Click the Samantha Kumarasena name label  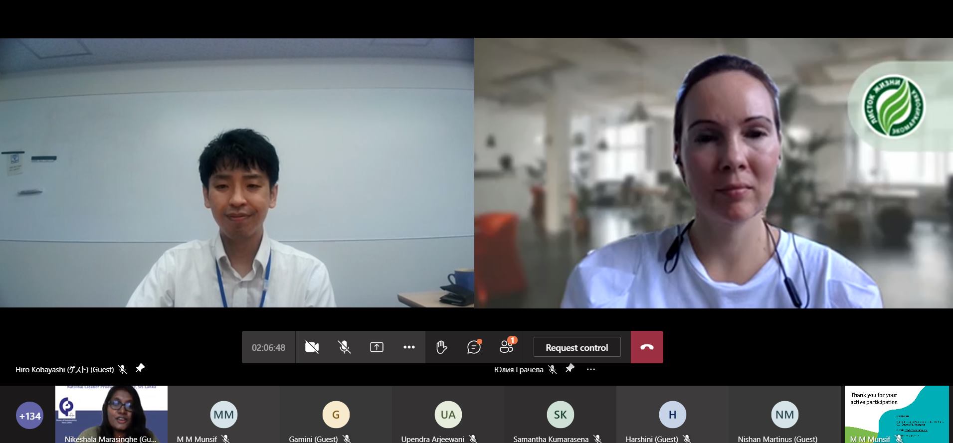point(551,439)
